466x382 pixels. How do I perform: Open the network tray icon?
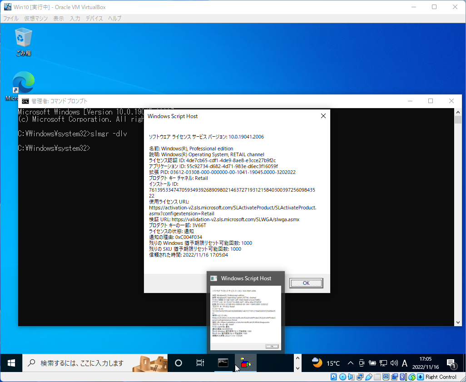click(383, 363)
